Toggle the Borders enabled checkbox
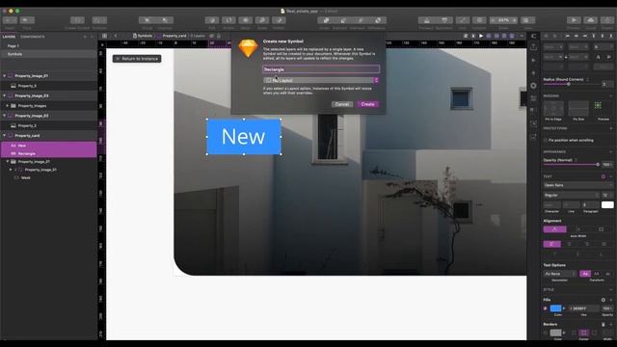 [546, 334]
